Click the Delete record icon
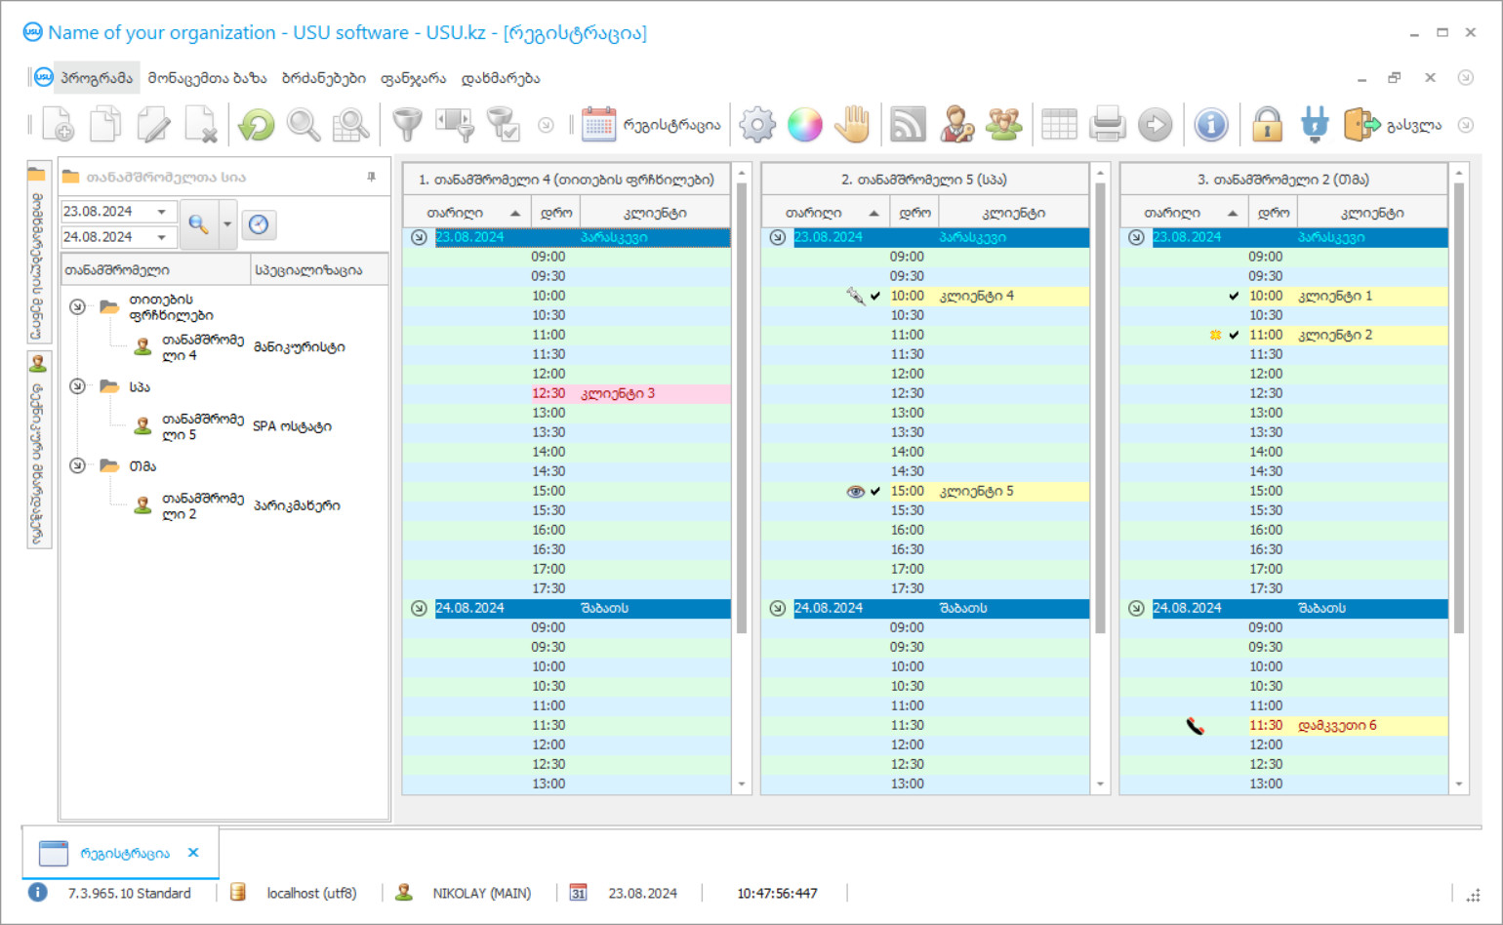1503x925 pixels. click(x=201, y=125)
